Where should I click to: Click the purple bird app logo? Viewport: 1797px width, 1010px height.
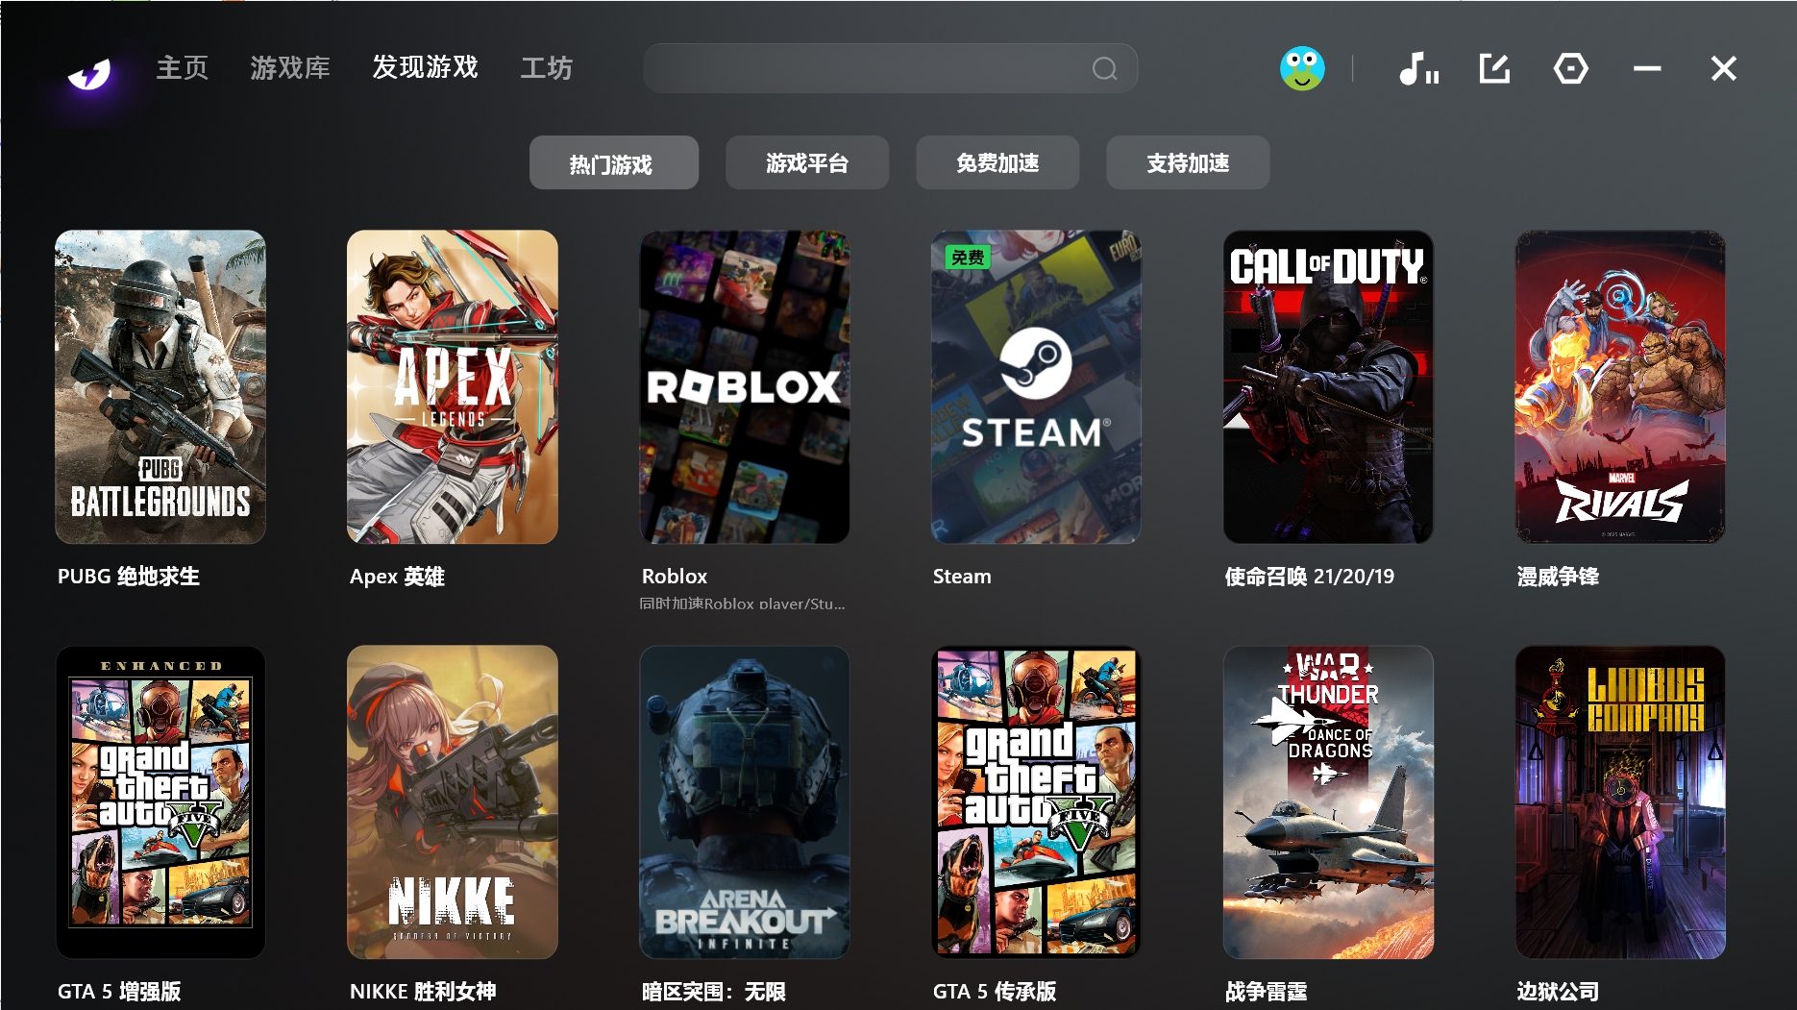[89, 72]
